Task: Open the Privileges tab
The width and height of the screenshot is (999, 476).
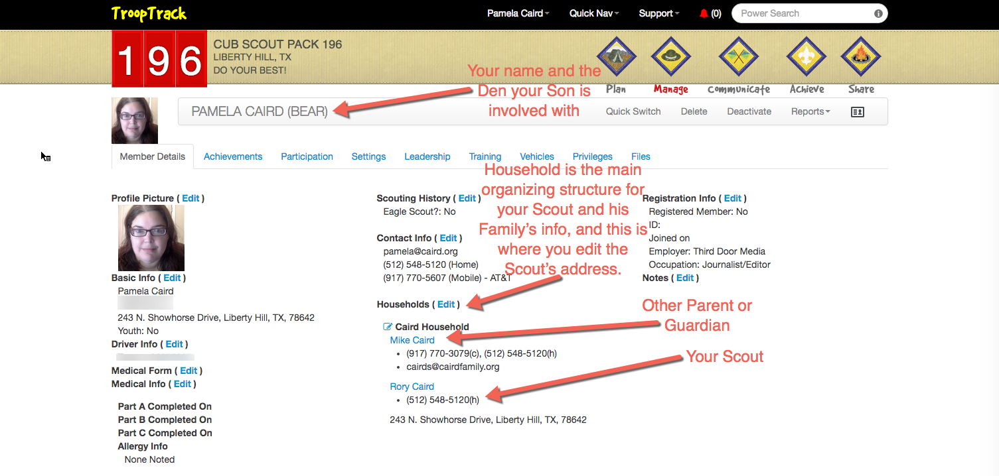Action: pos(593,156)
